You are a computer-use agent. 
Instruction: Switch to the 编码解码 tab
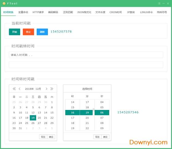pos(53,12)
